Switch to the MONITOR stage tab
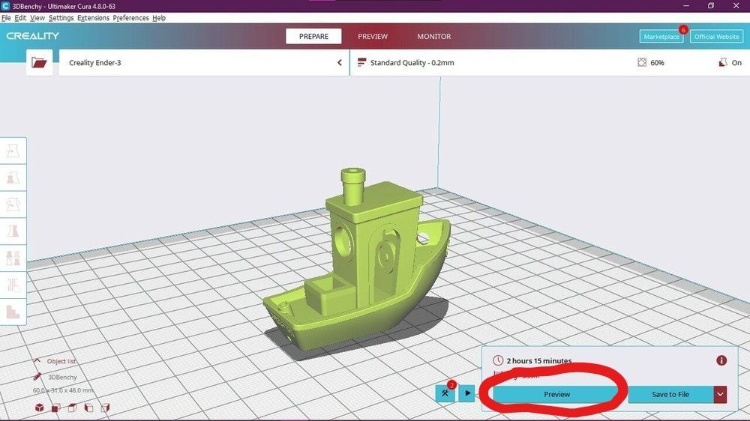Image resolution: width=750 pixels, height=421 pixels. [433, 36]
